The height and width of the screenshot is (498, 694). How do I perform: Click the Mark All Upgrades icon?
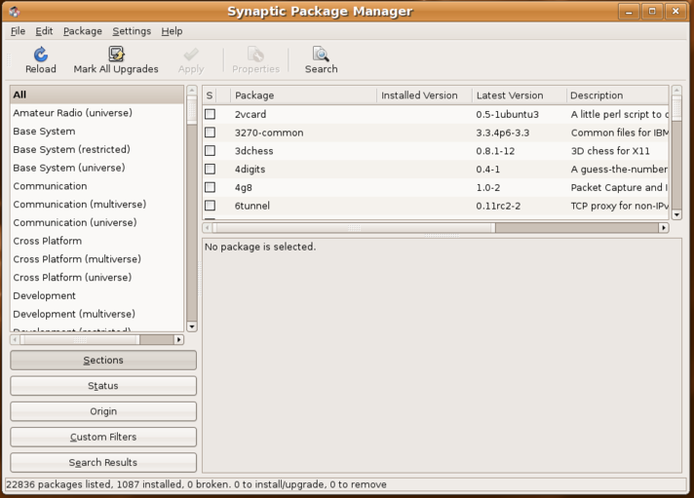click(116, 54)
